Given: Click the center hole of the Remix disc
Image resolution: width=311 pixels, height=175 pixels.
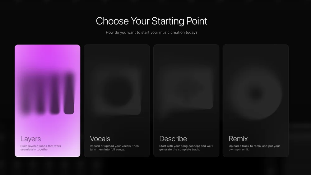Looking at the screenshot, I should coord(256,94).
